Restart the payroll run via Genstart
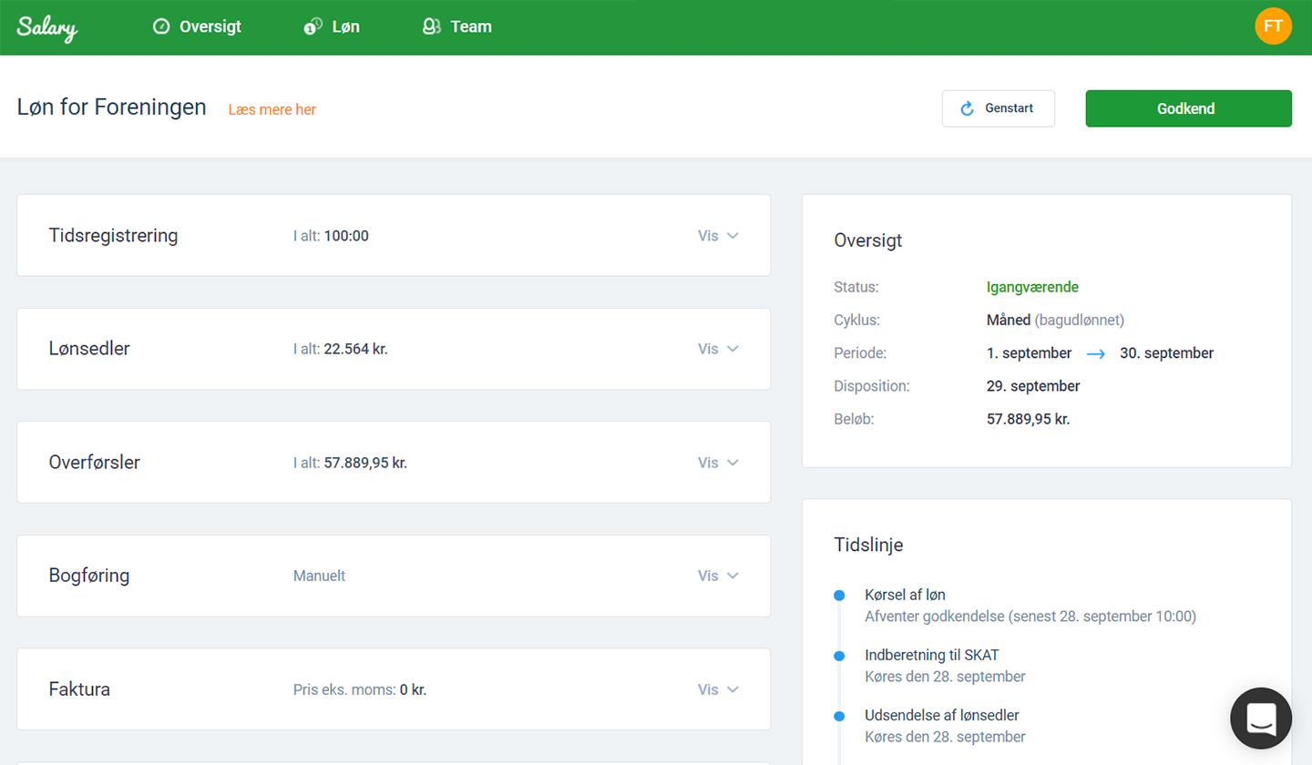 coord(999,108)
